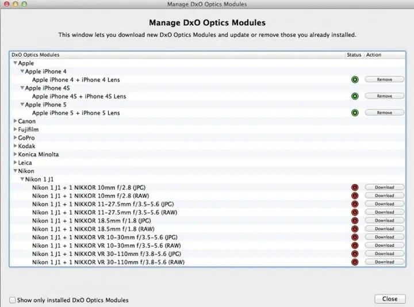Click red status icon for NIKKOR VR 10-30mm (JPG)
The image size is (414, 307).
[355, 237]
